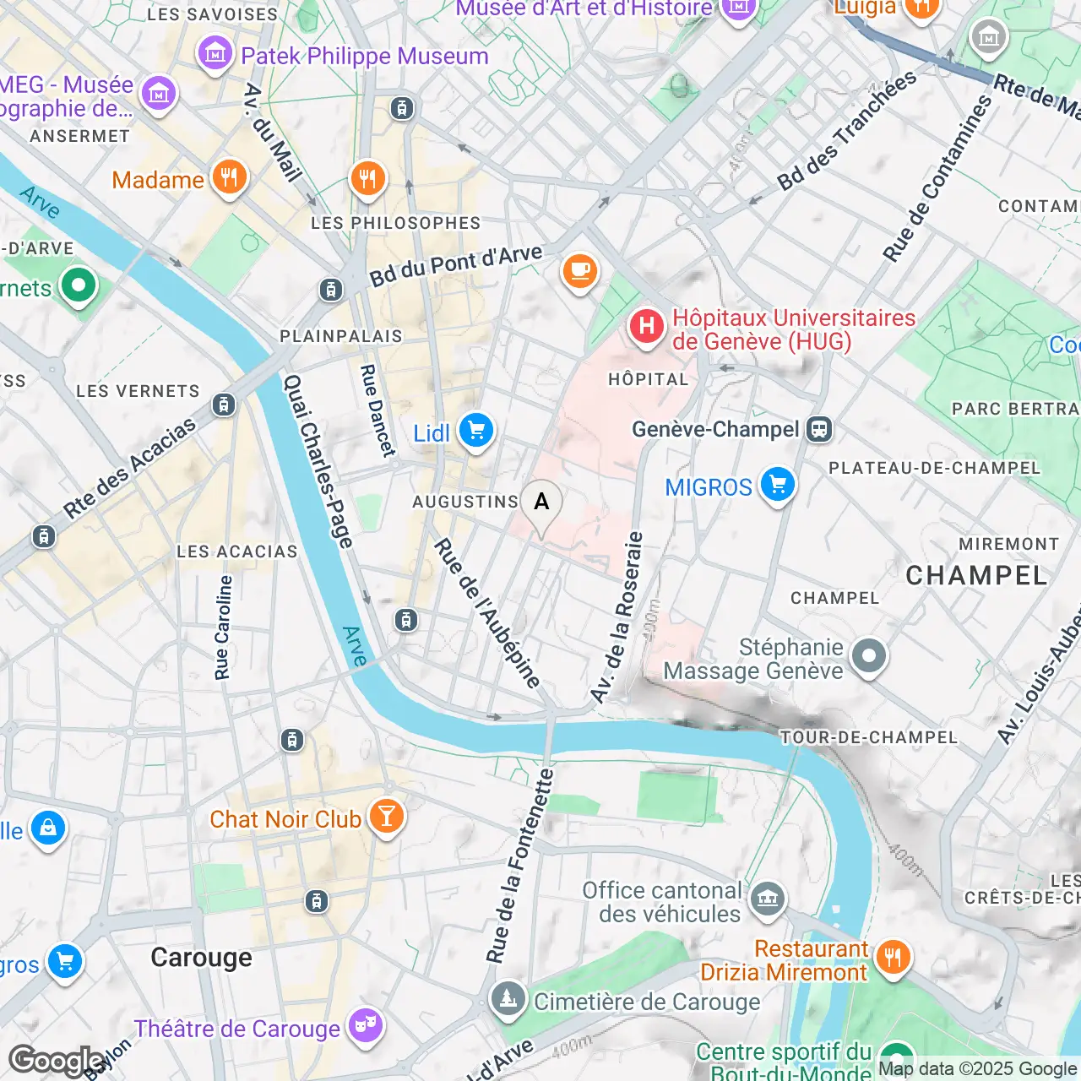Click the restaurant pin near Les Philosophes
The width and height of the screenshot is (1081, 1081).
(367, 179)
